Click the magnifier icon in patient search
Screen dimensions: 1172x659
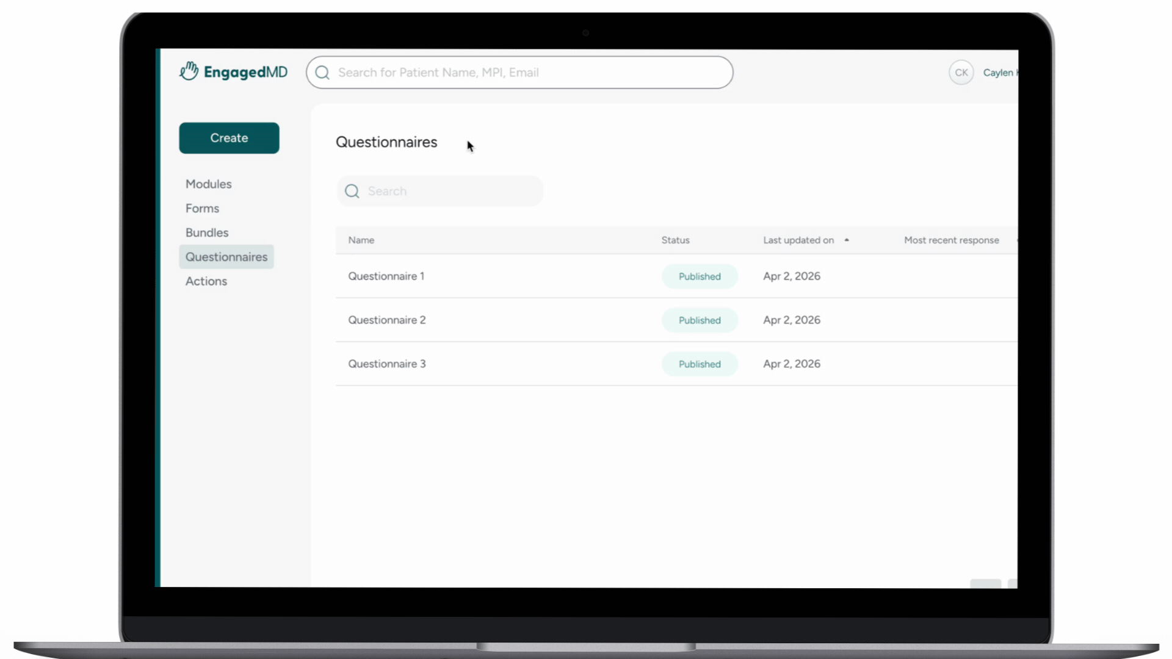(322, 73)
